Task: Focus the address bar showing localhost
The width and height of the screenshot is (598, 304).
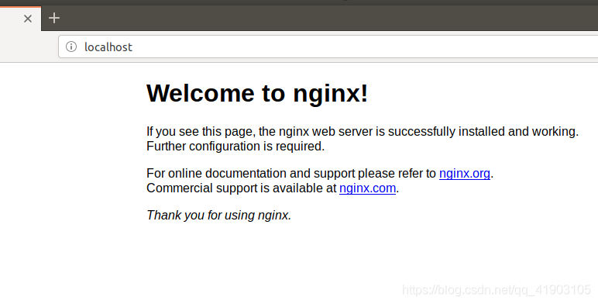Action: click(328, 47)
